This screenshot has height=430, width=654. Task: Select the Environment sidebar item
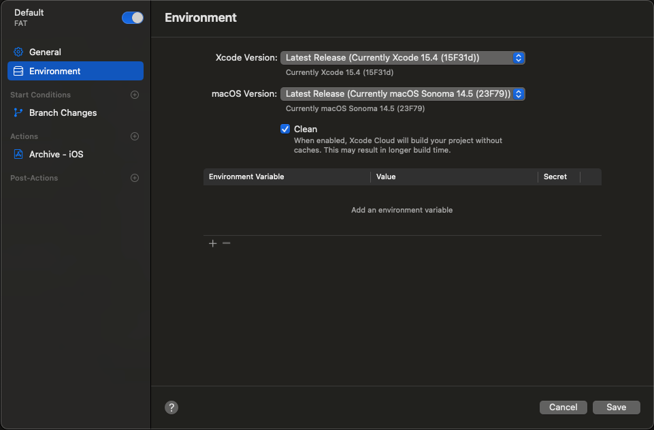76,71
